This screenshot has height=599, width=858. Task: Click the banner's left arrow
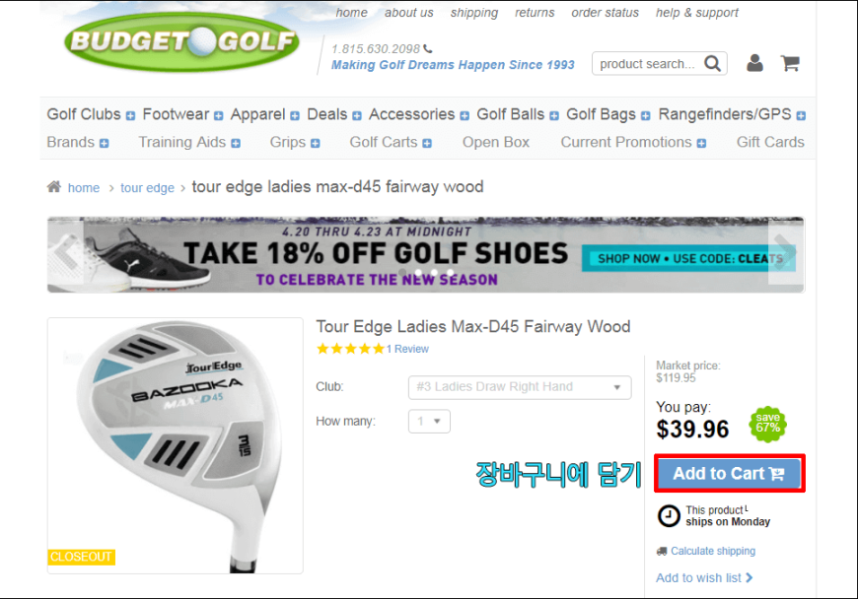click(x=64, y=254)
